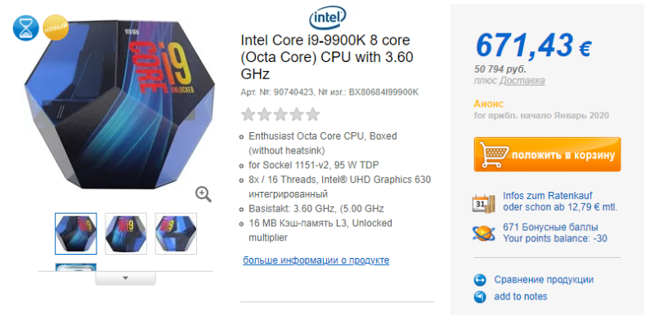The width and height of the screenshot is (654, 320).
Task: Click the Intel logo above product title
Action: (328, 18)
